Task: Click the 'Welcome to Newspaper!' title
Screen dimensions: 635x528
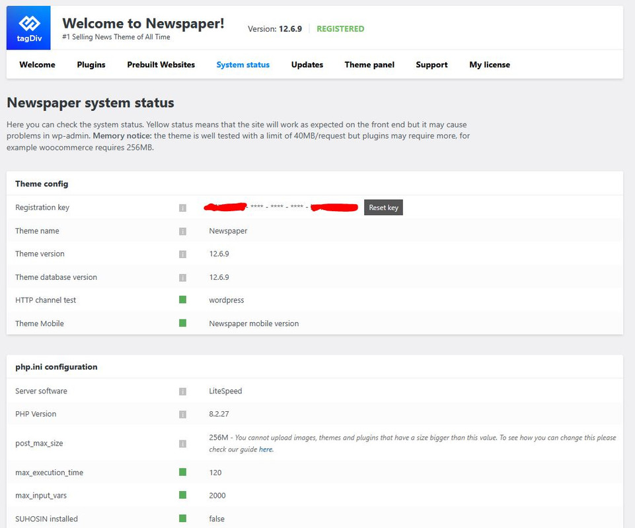Action: pyautogui.click(x=143, y=23)
